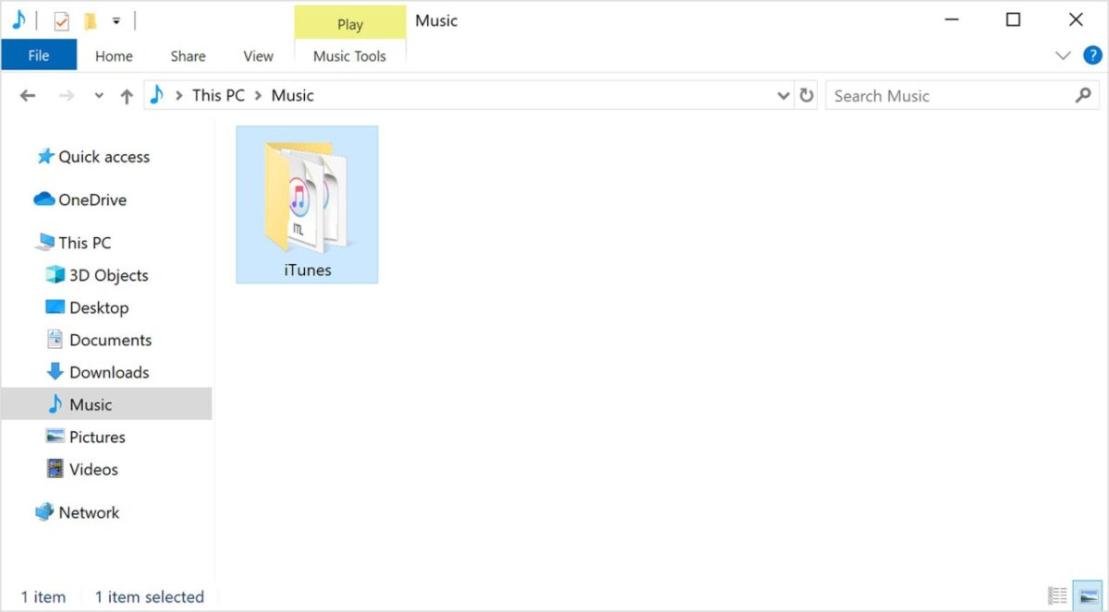This screenshot has height=612, width=1109.
Task: Open Pictures in the sidebar
Action: pos(85,437)
